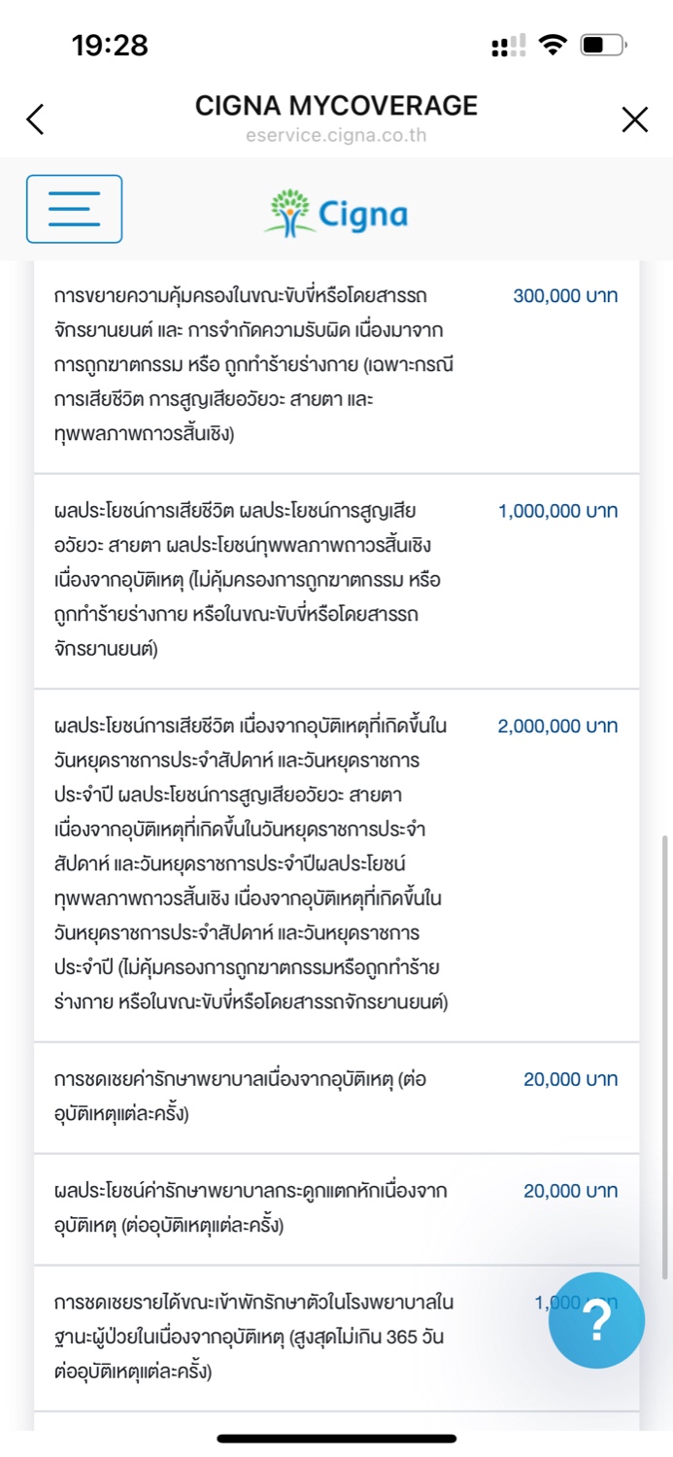Image resolution: width=673 pixels, height=1457 pixels.
Task: Open the blue question mark help button
Action: [x=596, y=1320]
